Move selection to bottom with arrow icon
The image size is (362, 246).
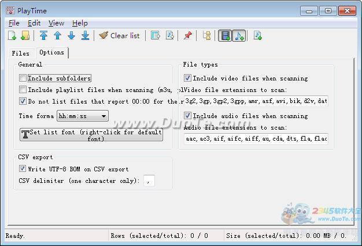pyautogui.click(x=85, y=36)
